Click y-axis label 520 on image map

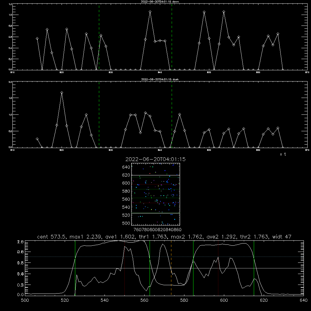(x=126, y=215)
